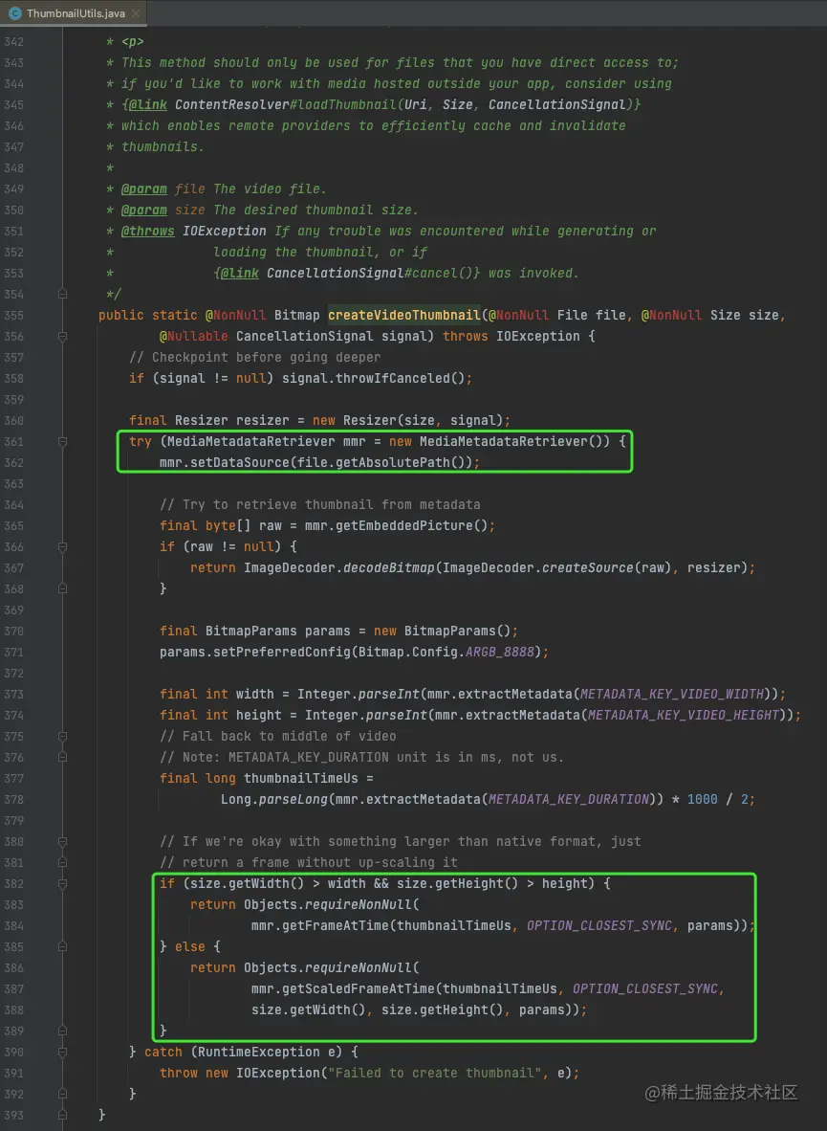Image resolution: width=827 pixels, height=1131 pixels.
Task: Collapse the if block at line 382
Action: click(x=62, y=883)
